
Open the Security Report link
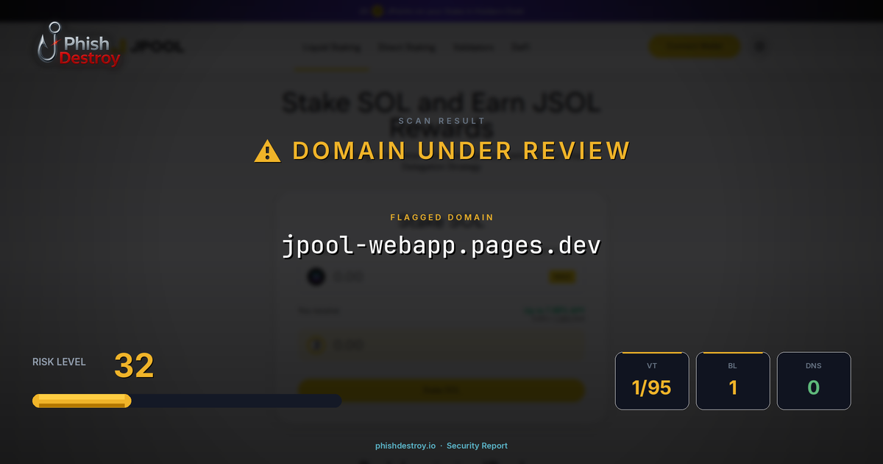click(x=477, y=446)
